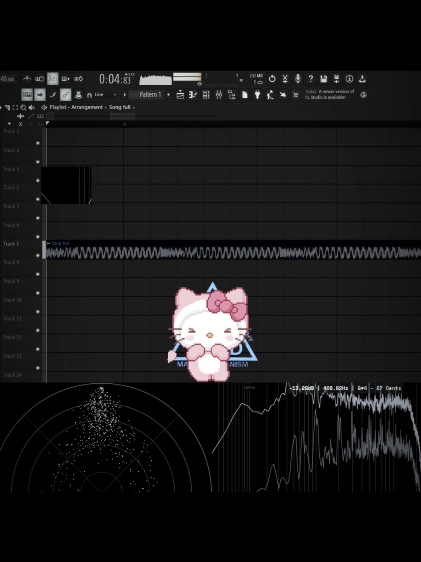Select the playlist zoom tool
Viewport: 421px width, 562px height.
tap(23, 107)
